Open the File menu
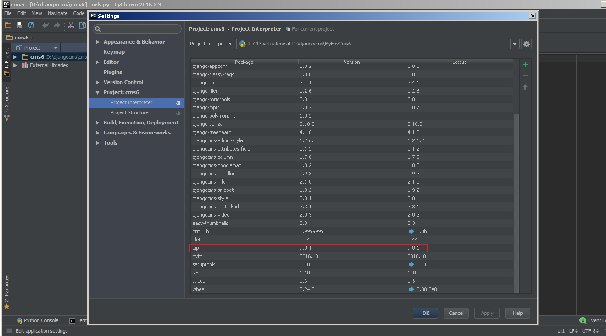The width and height of the screenshot is (606, 336). [8, 13]
